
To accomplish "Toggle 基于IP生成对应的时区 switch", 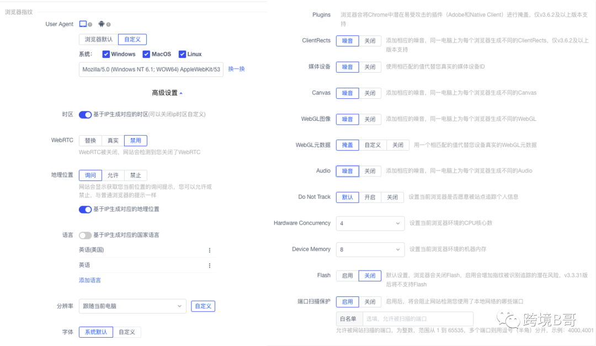I will click(85, 115).
